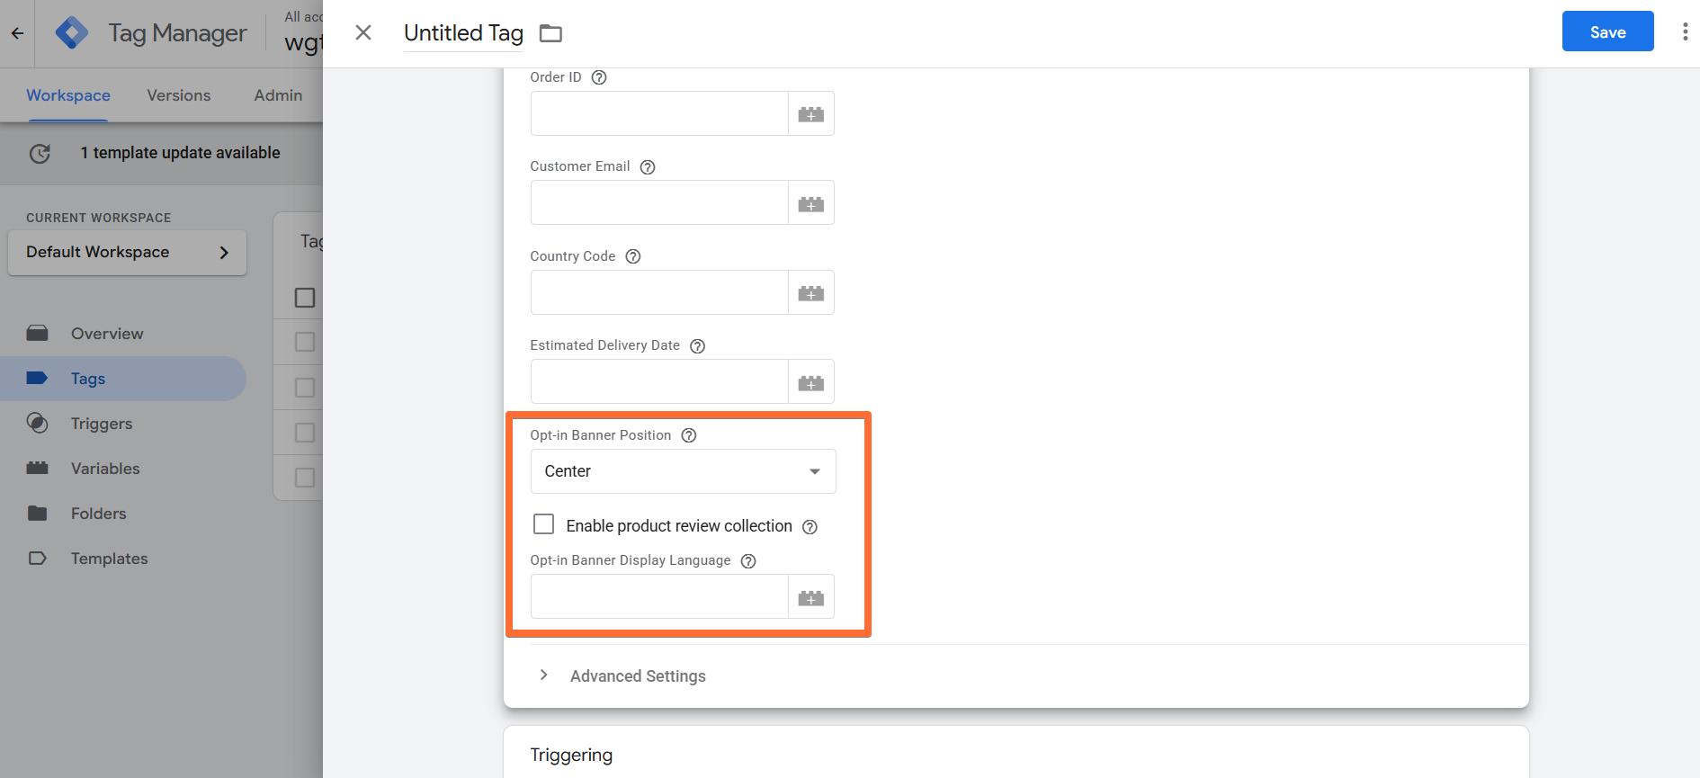Image resolution: width=1700 pixels, height=778 pixels.
Task: Show help for product review collection
Action: pos(810,526)
